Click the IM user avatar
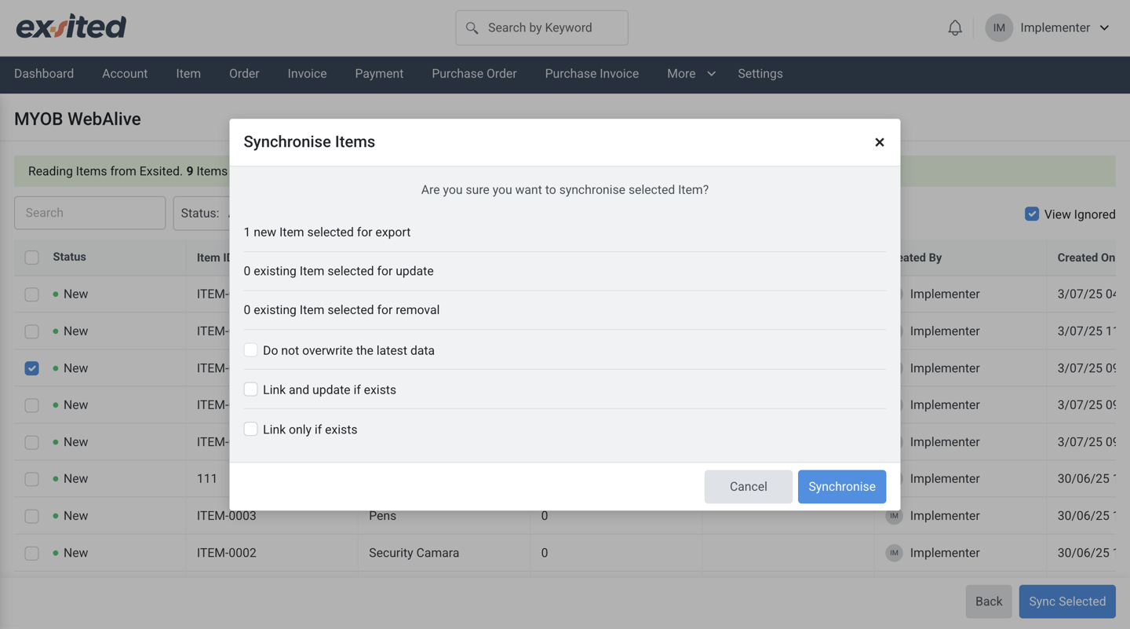Image resolution: width=1130 pixels, height=629 pixels. tap(999, 27)
